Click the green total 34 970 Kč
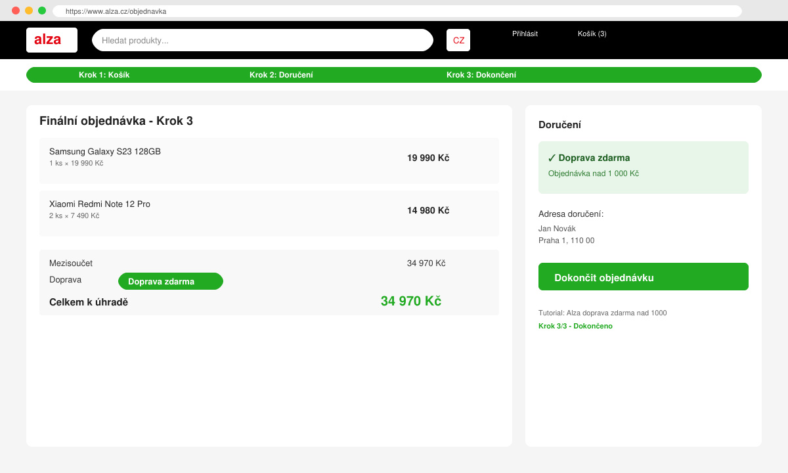 coord(411,301)
